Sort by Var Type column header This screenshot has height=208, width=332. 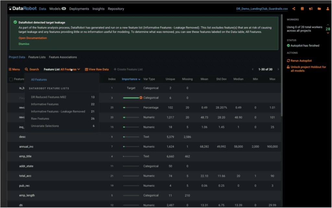pos(149,79)
